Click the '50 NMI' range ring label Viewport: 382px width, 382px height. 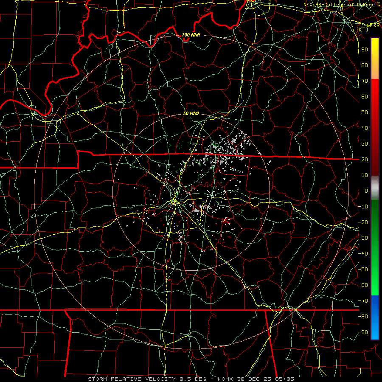(191, 113)
